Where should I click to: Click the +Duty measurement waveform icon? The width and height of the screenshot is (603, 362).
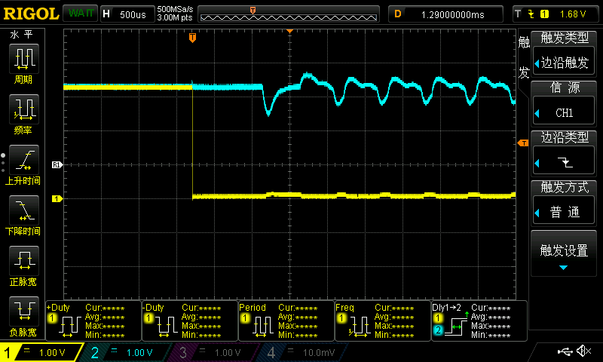tap(69, 327)
